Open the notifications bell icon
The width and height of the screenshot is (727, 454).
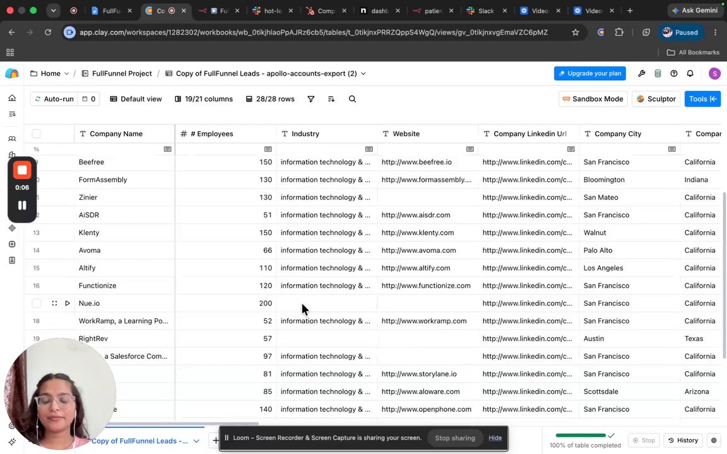coord(690,74)
